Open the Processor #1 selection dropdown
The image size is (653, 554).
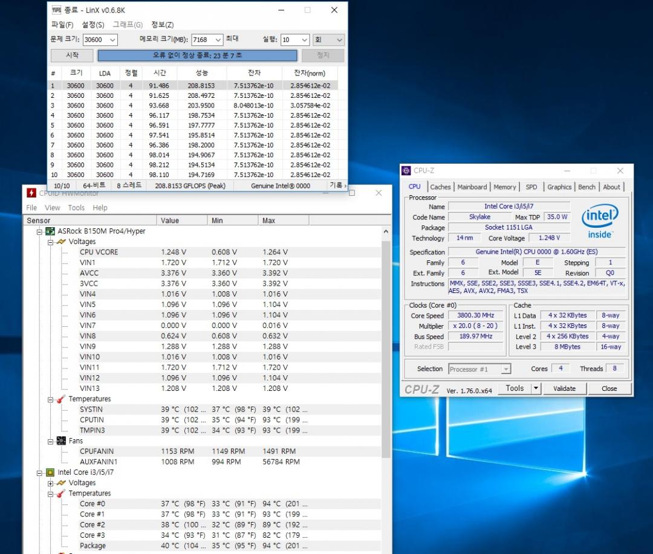(505, 369)
